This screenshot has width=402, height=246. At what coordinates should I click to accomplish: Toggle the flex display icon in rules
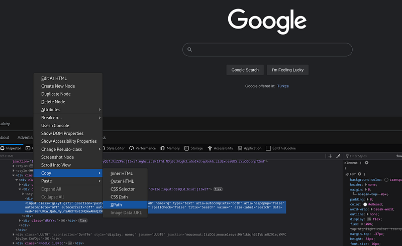[369, 219]
